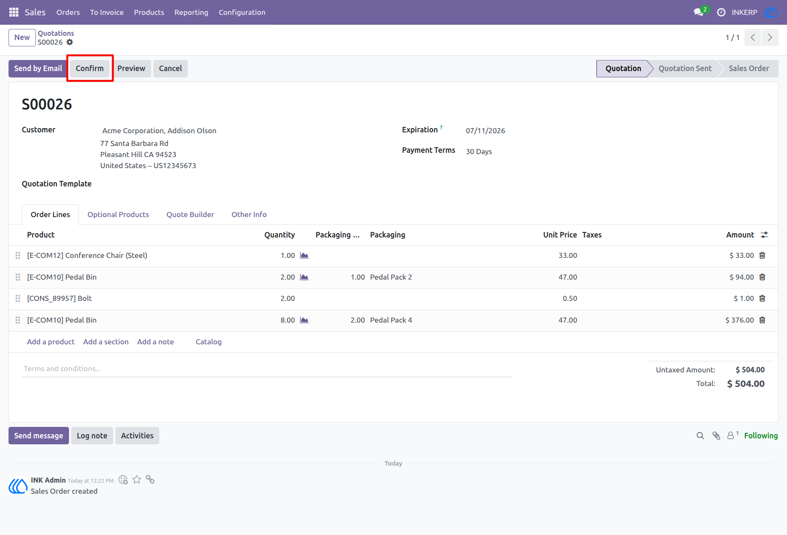787x535 pixels.
Task: Switch to the Quote Builder tab
Action: pyautogui.click(x=190, y=215)
